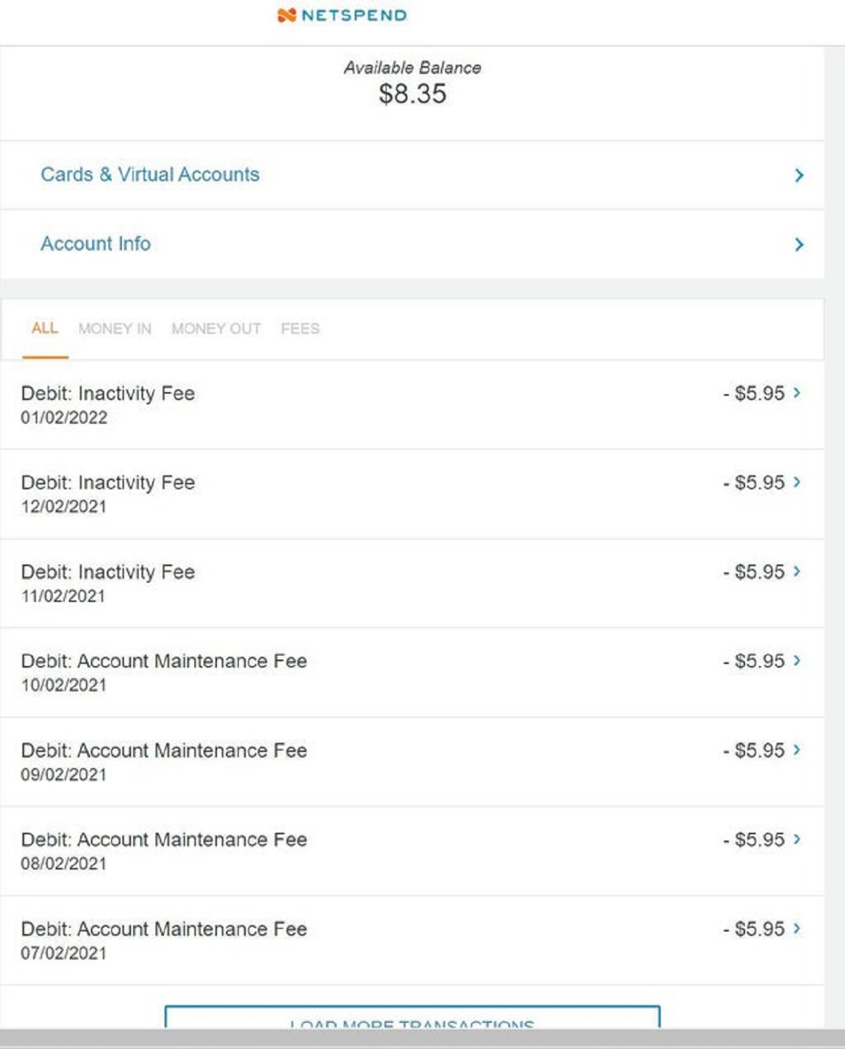845x1049 pixels.
Task: Open 12/02/2021 Inactivity Fee chevron arrow
Action: [797, 482]
